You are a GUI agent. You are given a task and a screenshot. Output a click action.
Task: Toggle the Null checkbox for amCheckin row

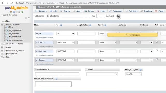coord(157,42)
